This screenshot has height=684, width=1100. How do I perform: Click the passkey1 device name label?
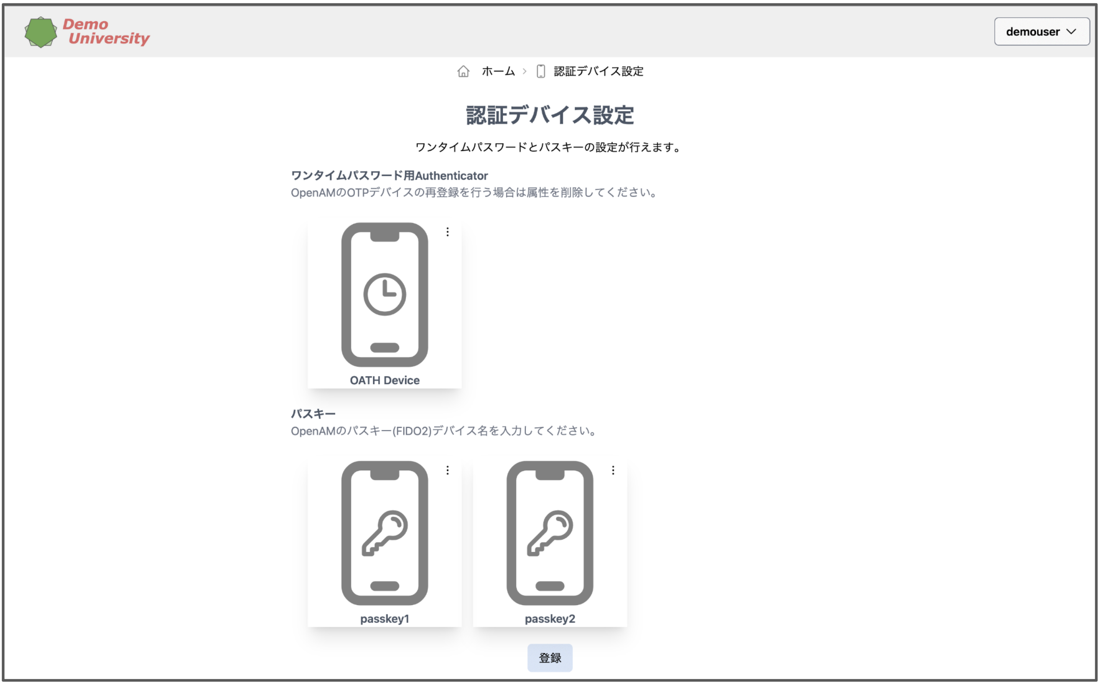point(384,619)
